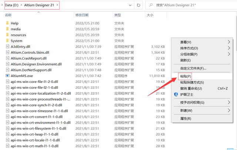This screenshot has width=237, height=150.
Task: Open the Help folder icon
Action: coord(7,23)
